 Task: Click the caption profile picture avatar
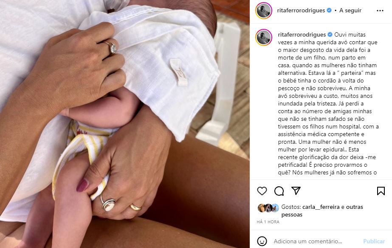[x=263, y=37]
